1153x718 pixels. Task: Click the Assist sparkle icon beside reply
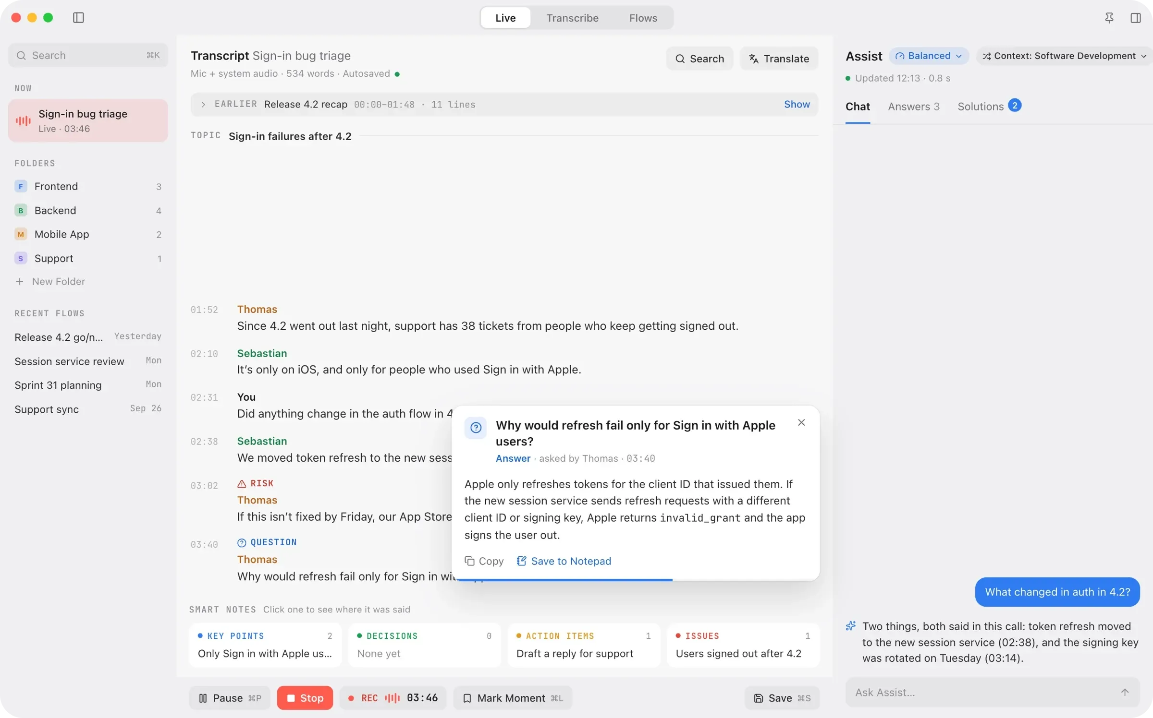pyautogui.click(x=851, y=626)
